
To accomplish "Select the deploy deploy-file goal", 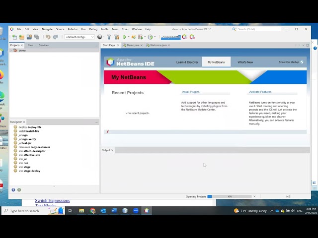I will [30, 127].
